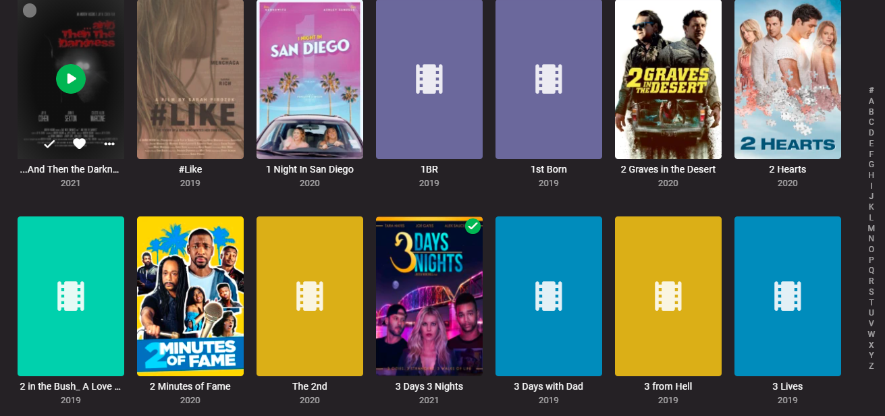Jump to letter E in alphabet index
The height and width of the screenshot is (416, 885).
871,143
